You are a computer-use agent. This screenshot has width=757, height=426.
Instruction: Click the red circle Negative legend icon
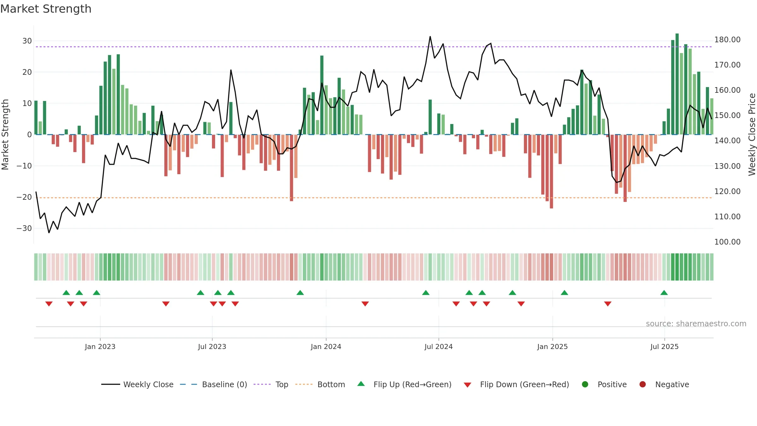point(643,384)
